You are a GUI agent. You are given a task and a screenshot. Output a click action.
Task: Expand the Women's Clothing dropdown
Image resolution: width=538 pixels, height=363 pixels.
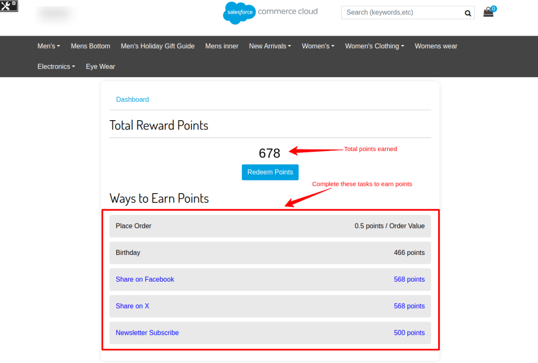click(375, 46)
